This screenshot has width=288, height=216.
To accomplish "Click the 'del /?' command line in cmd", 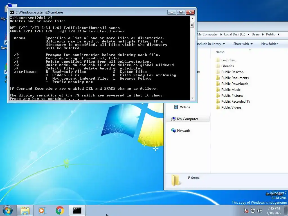I will pos(31,18).
